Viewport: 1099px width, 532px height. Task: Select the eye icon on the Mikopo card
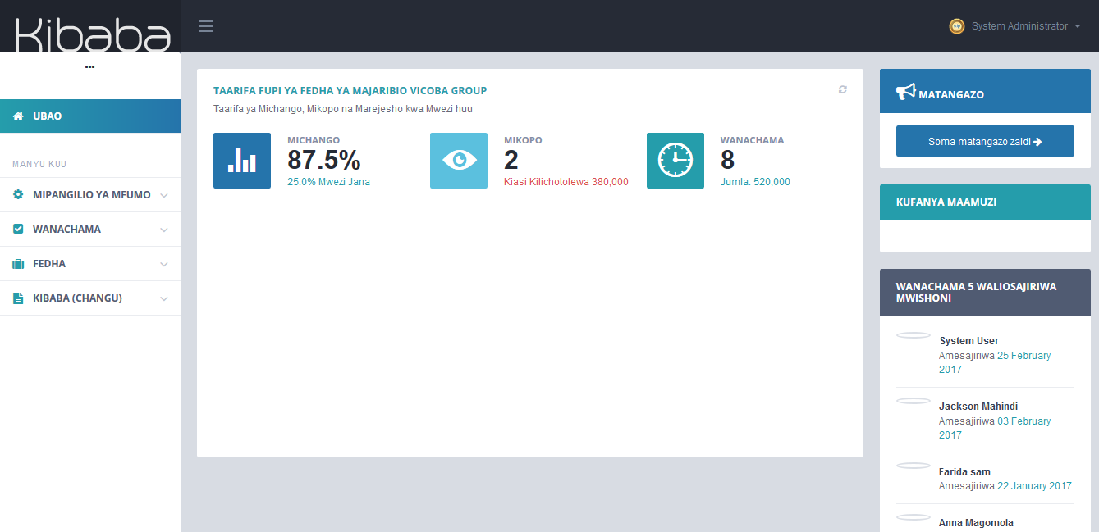tap(458, 160)
